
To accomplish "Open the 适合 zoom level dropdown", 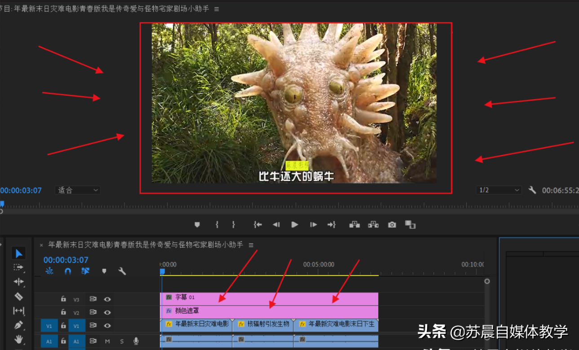I will 78,190.
